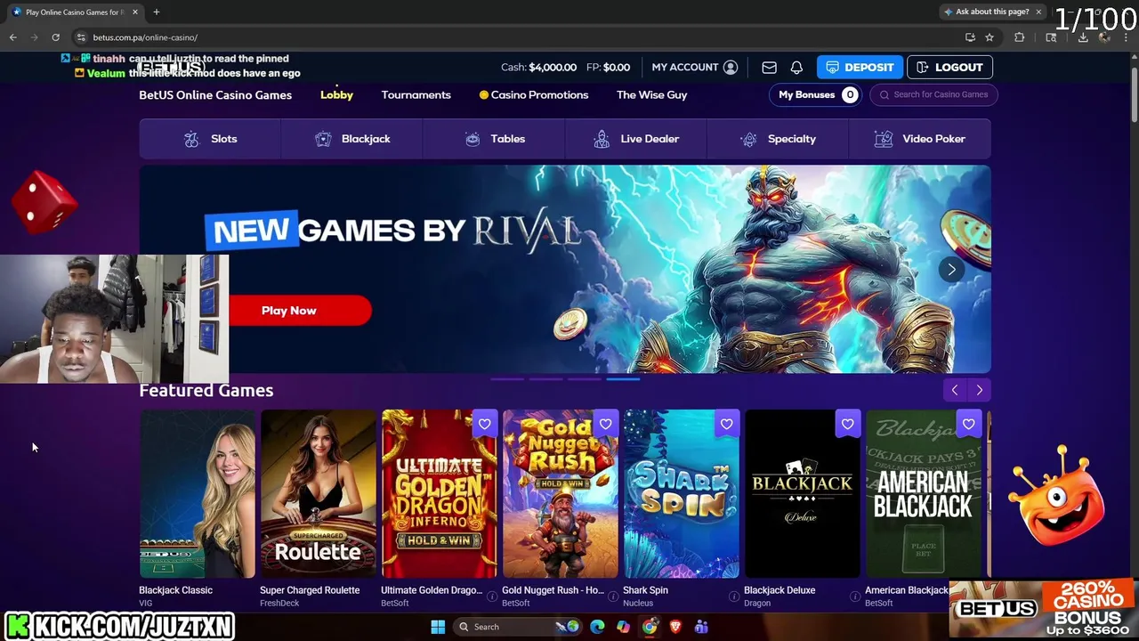
Task: Favorite Shark Spin with heart icon
Action: point(726,424)
